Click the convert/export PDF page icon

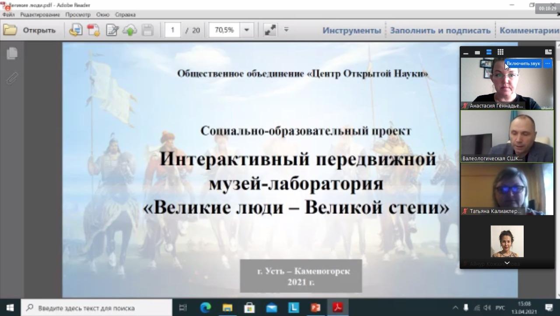76,30
